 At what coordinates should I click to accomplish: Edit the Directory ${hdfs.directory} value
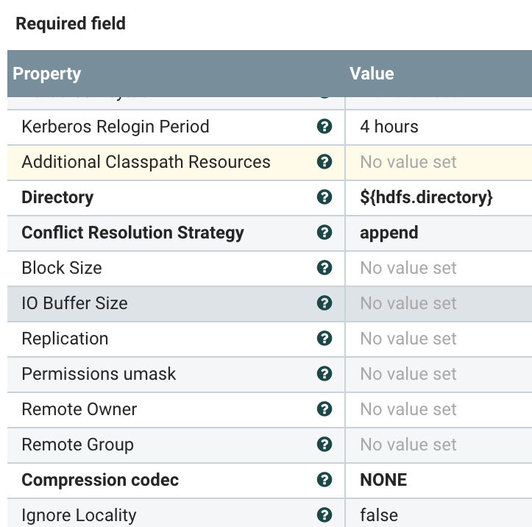(426, 197)
